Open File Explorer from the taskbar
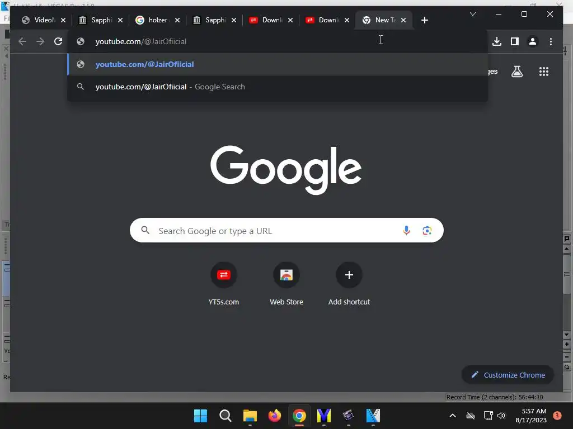Viewport: 573px width, 429px height. pyautogui.click(x=250, y=416)
